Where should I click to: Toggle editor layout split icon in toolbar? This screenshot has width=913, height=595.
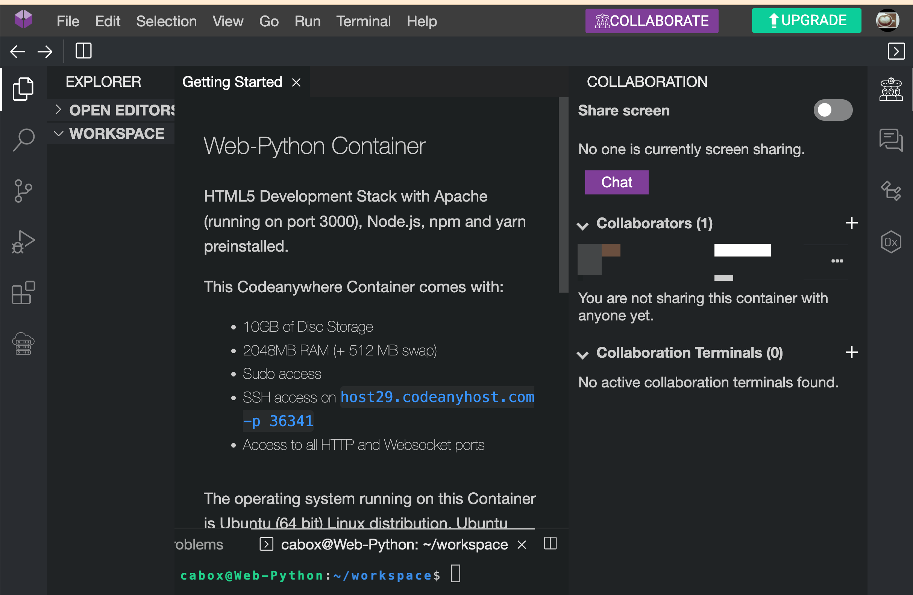pyautogui.click(x=83, y=51)
